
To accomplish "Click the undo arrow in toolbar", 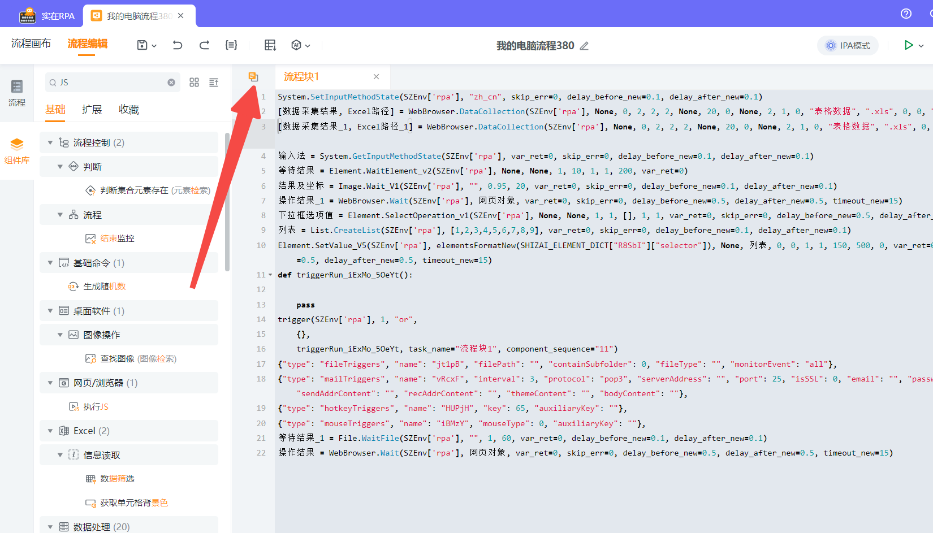I will click(x=178, y=45).
